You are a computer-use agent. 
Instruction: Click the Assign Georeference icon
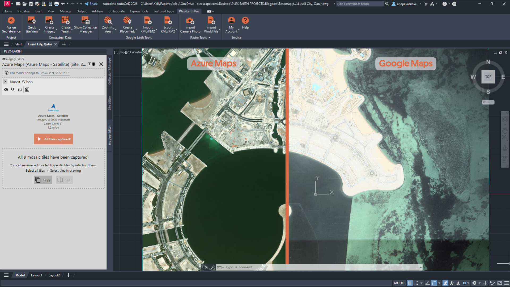[x=11, y=21]
